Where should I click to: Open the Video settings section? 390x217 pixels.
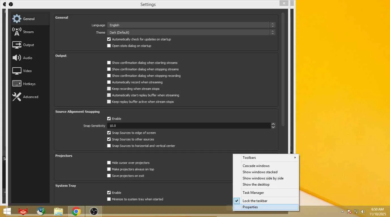[30, 71]
